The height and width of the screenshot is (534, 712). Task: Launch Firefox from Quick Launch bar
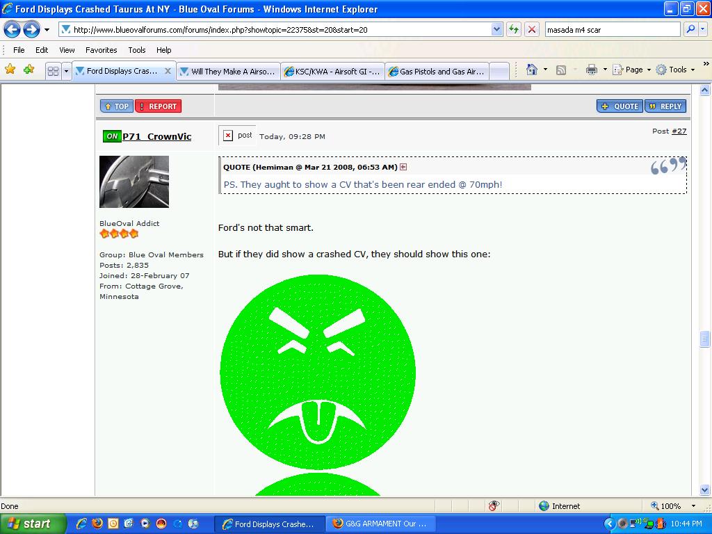97,524
